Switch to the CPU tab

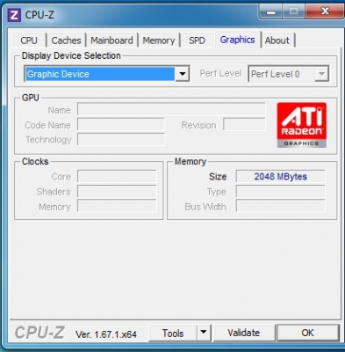[x=29, y=40]
